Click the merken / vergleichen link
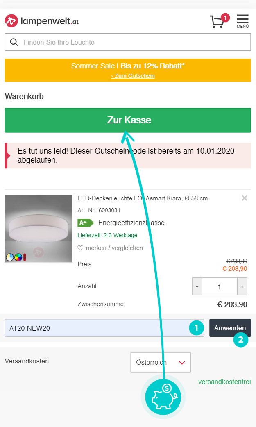Screen dimensions: 256x427 [x=114, y=248]
